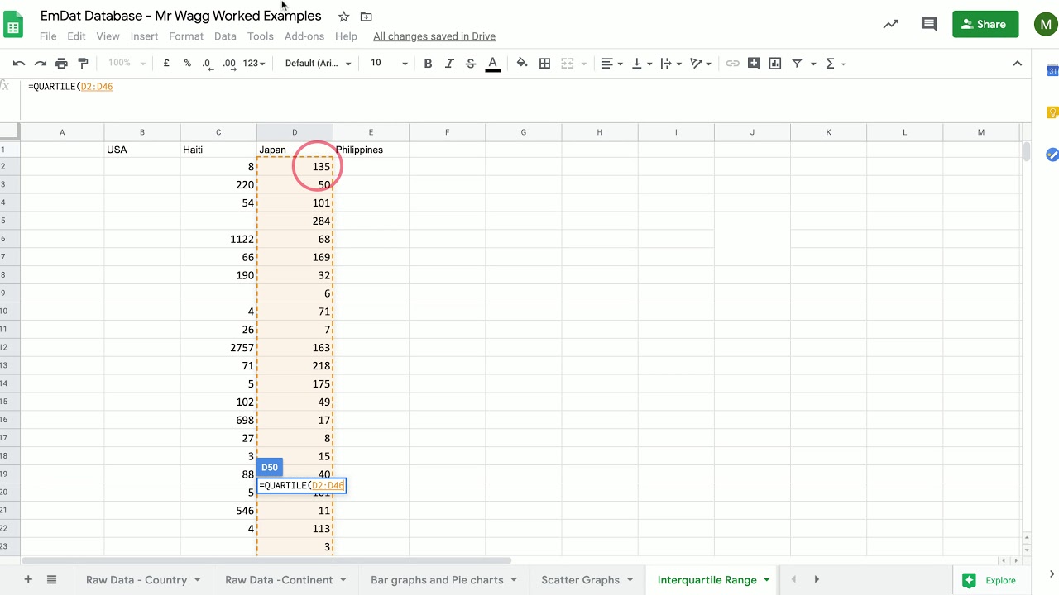Click the green Share button

(x=985, y=24)
